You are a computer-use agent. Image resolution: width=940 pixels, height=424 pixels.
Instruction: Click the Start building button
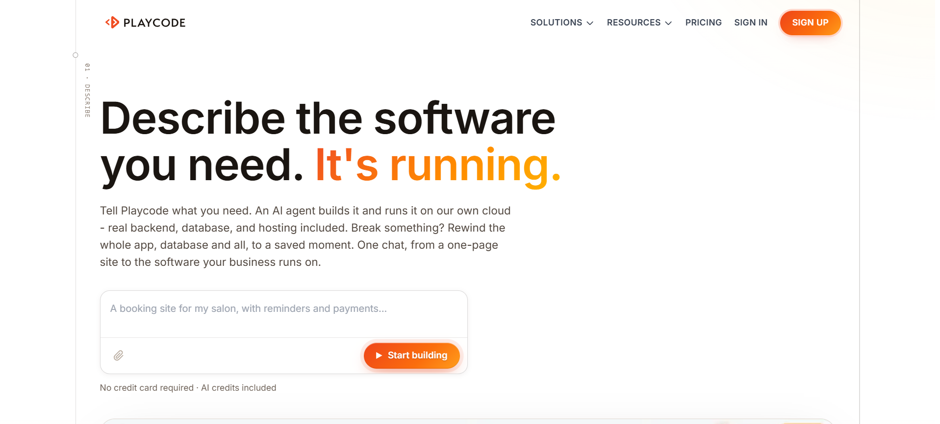tap(412, 355)
